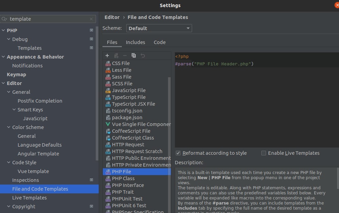The height and width of the screenshot is (213, 339).
Task: Disable Reformat according to style checkbox
Action: click(x=178, y=153)
